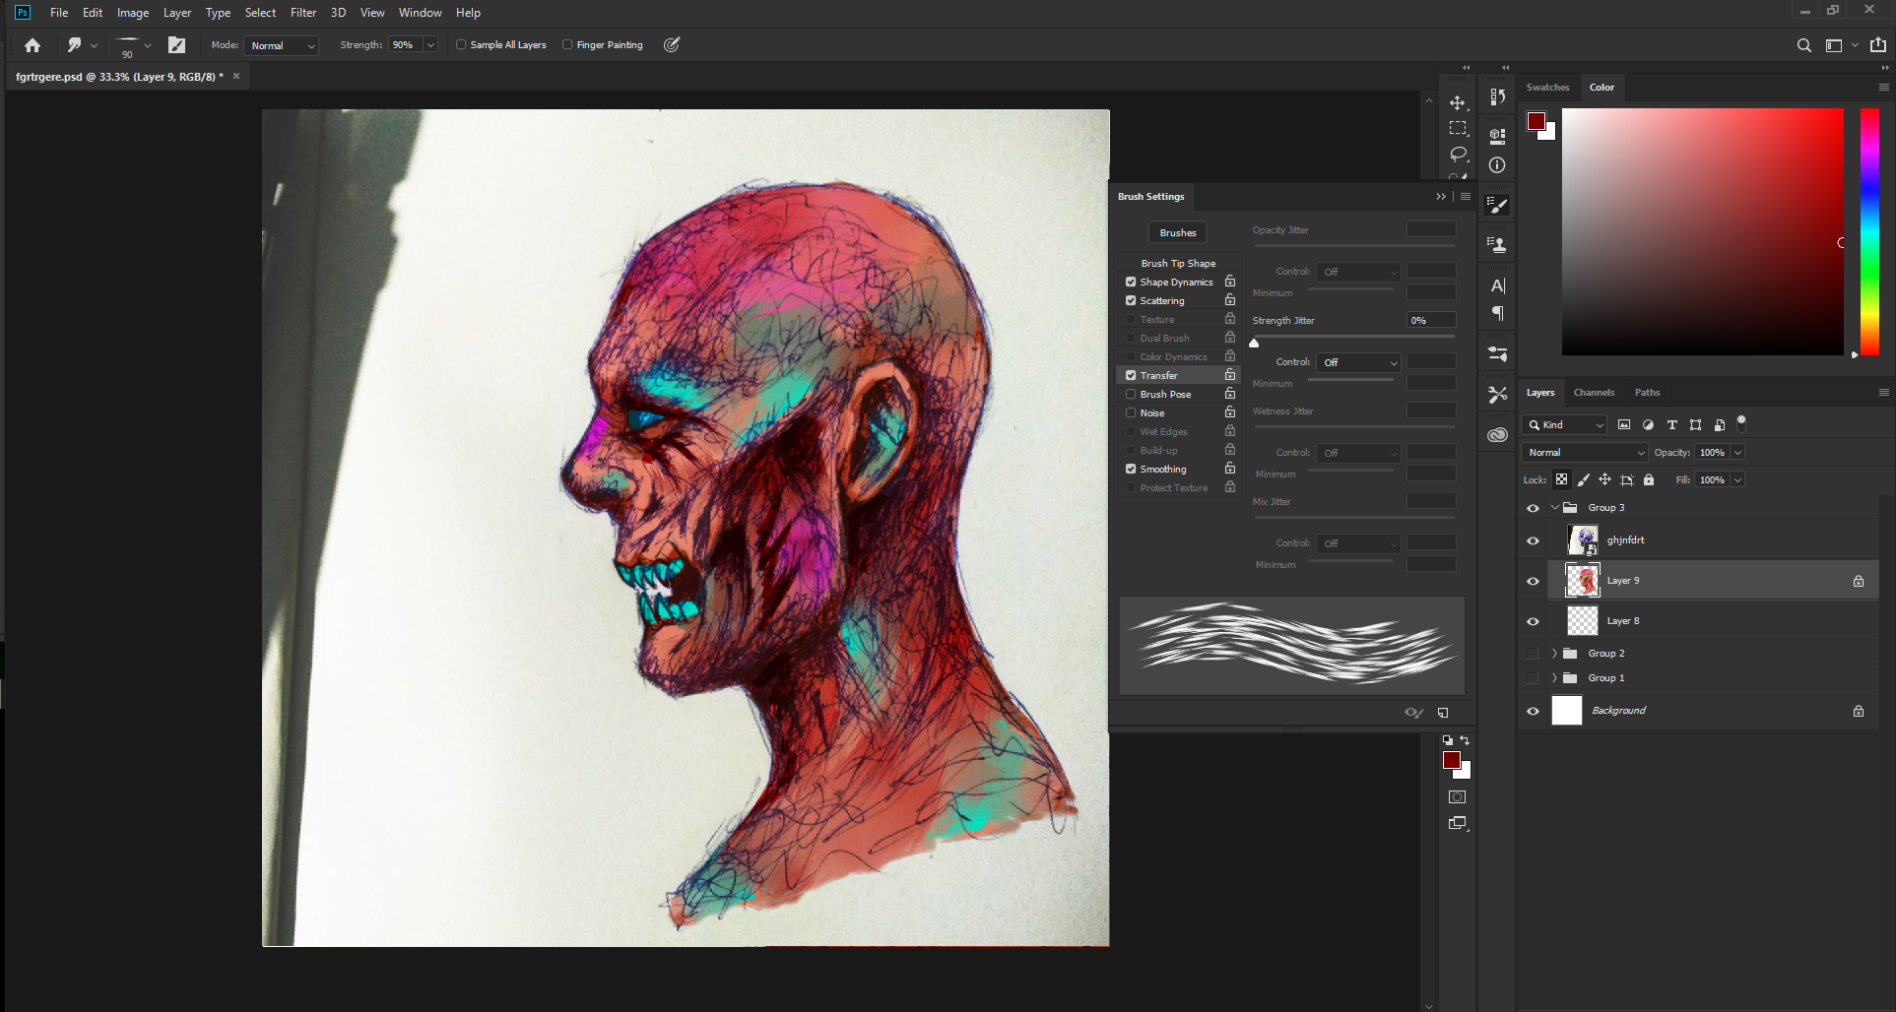Lock all padlock icon in Layers
The image size is (1896, 1012).
point(1649,480)
